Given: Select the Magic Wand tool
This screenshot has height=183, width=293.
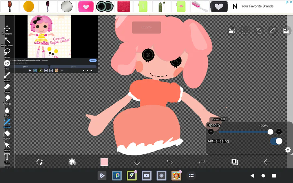Looking at the screenshot, I should [x=7, y=42].
